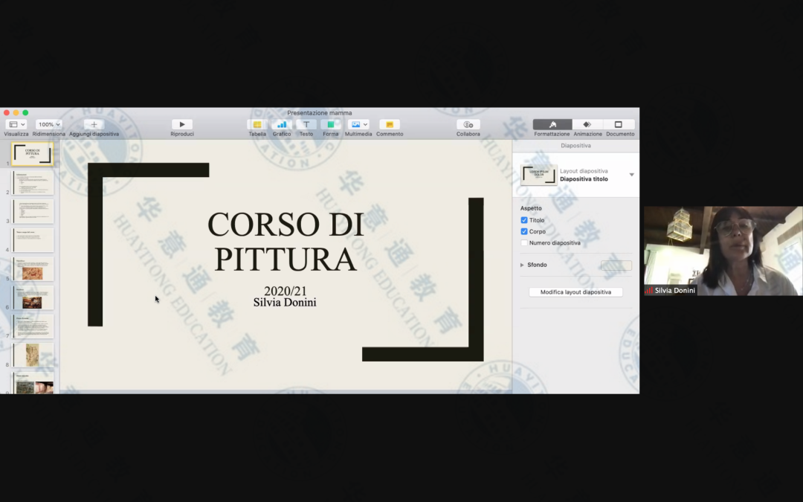This screenshot has height=502, width=803.
Task: Click the 2020/21 subtitle text
Action: pyautogui.click(x=286, y=291)
